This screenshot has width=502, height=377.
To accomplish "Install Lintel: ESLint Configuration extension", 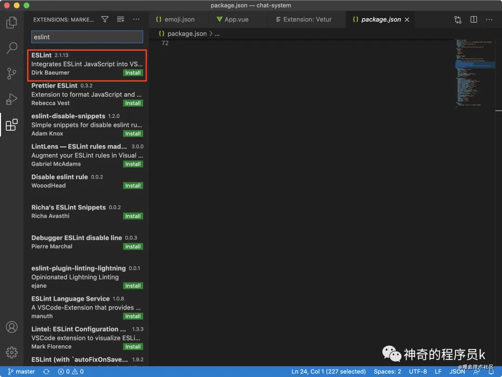I will click(133, 347).
